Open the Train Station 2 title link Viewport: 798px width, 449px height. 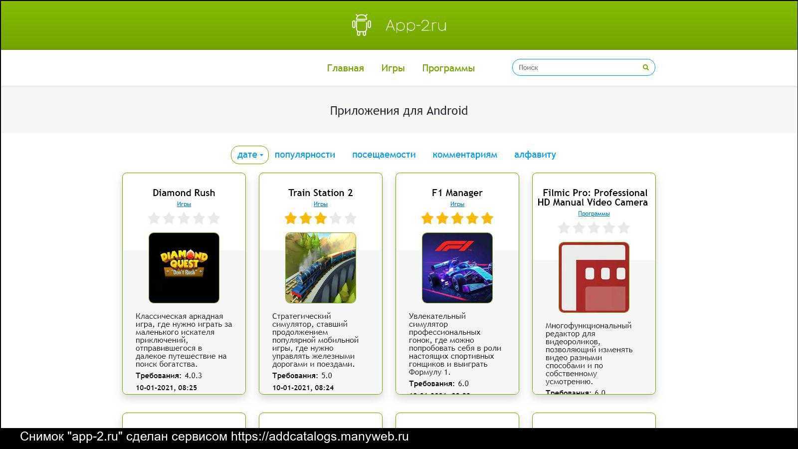pyautogui.click(x=321, y=193)
